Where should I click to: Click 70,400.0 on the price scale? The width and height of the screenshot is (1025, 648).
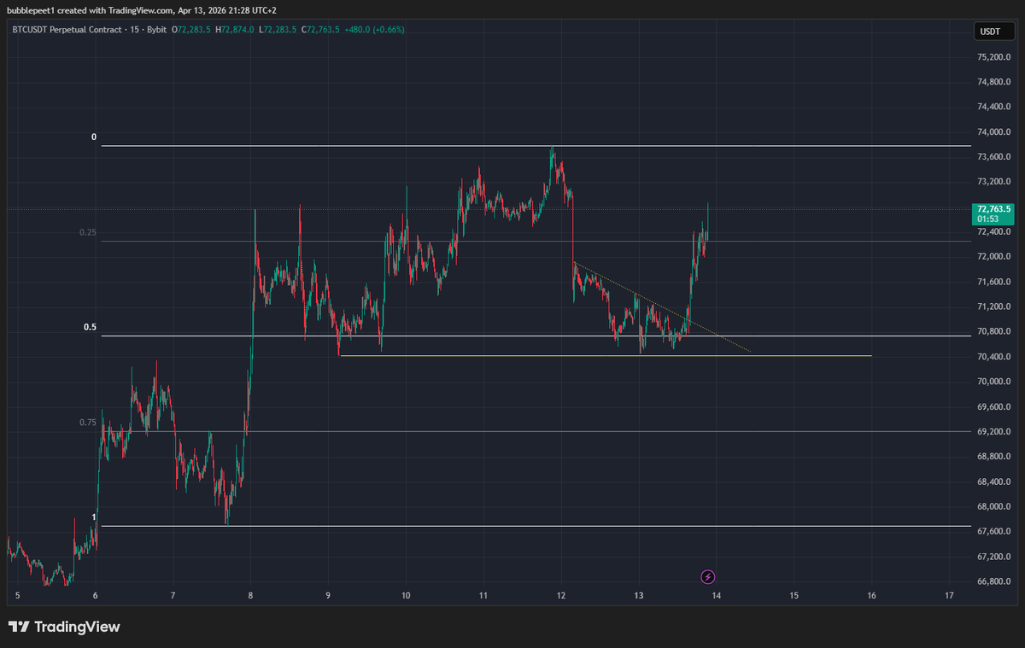click(x=994, y=356)
